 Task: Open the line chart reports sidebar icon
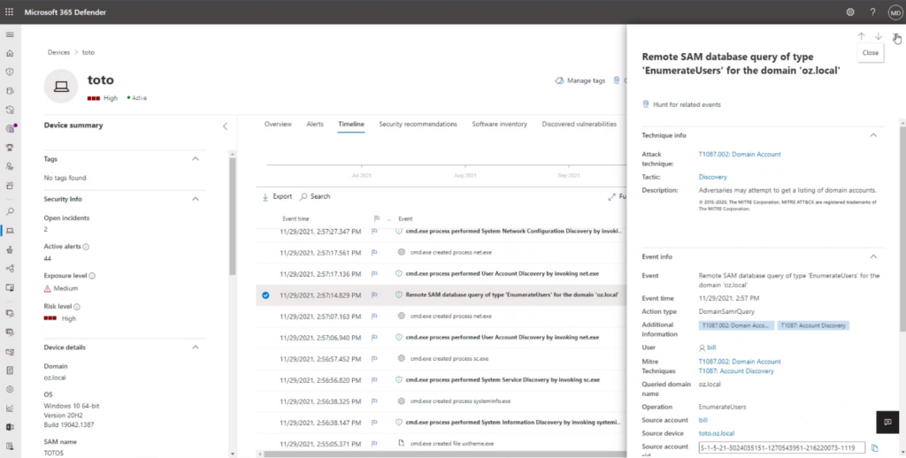click(9, 408)
